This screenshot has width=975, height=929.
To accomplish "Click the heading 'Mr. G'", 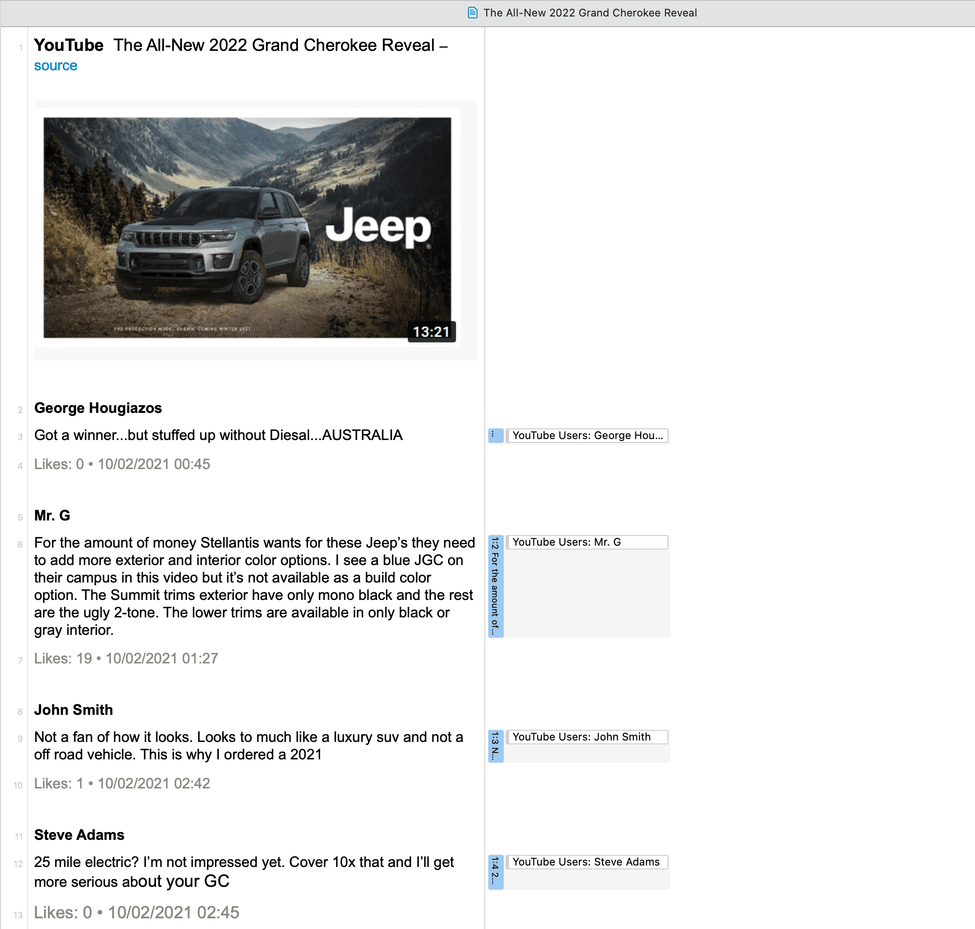I will coord(52,516).
